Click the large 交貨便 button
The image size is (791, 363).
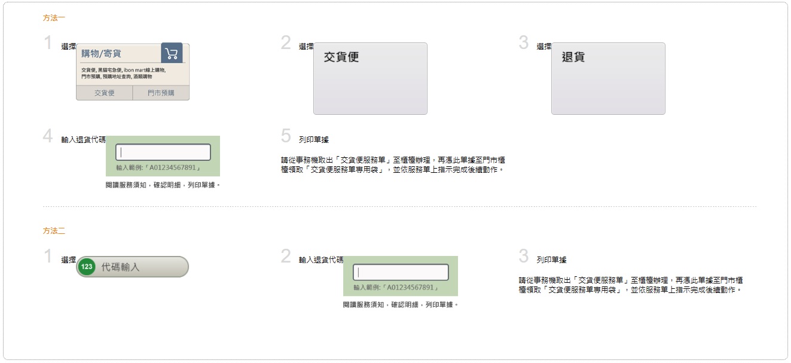[x=370, y=78]
